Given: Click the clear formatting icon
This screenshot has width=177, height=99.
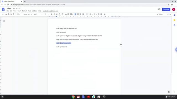Looking at the screenshot, I should coord(105,14).
